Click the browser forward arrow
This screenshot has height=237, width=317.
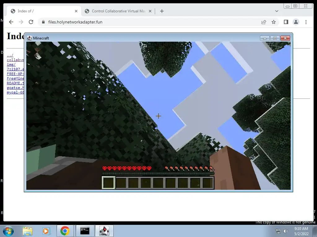tap(21, 22)
